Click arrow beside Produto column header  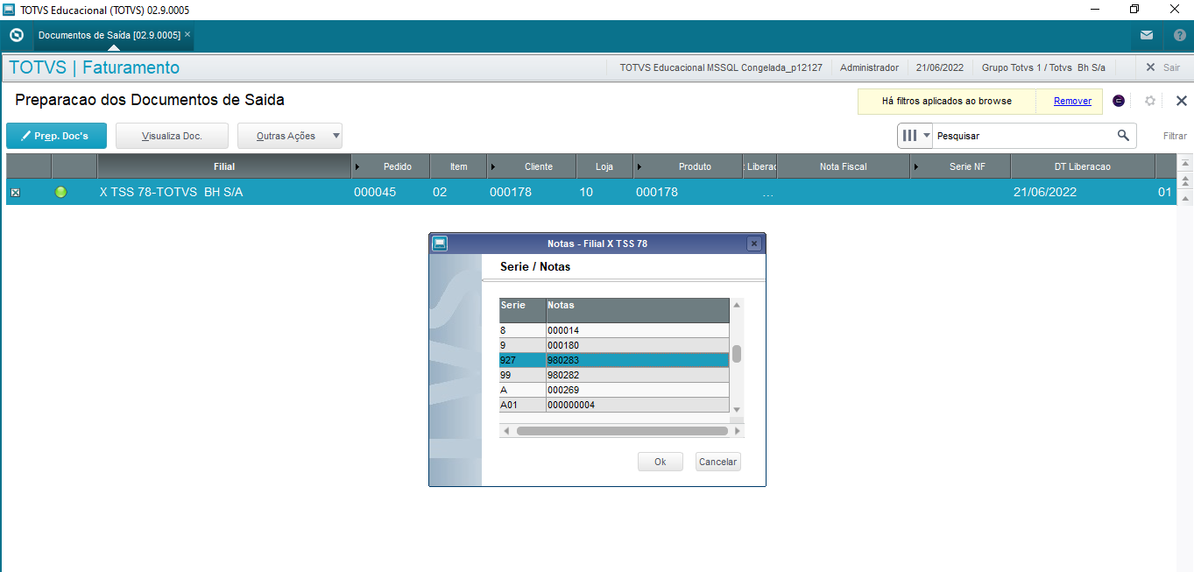tap(639, 166)
